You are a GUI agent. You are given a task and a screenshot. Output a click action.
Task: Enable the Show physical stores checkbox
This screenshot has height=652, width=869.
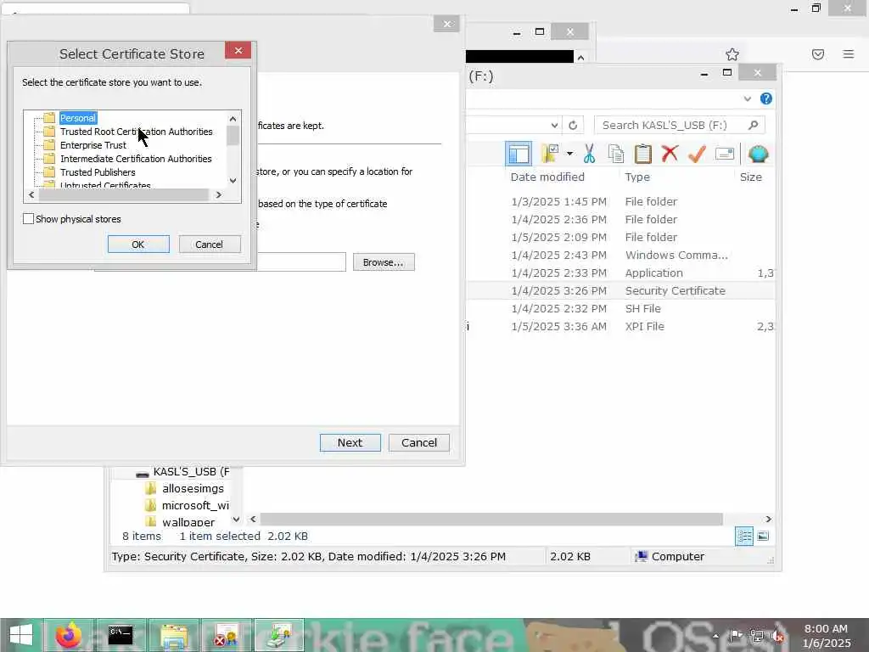coord(28,219)
